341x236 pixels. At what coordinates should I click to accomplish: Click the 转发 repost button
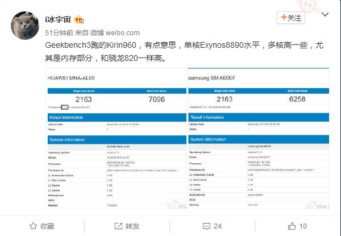pyautogui.click(x=127, y=226)
